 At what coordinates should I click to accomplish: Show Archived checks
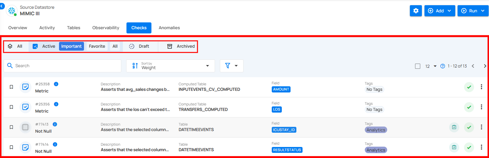tap(181, 46)
